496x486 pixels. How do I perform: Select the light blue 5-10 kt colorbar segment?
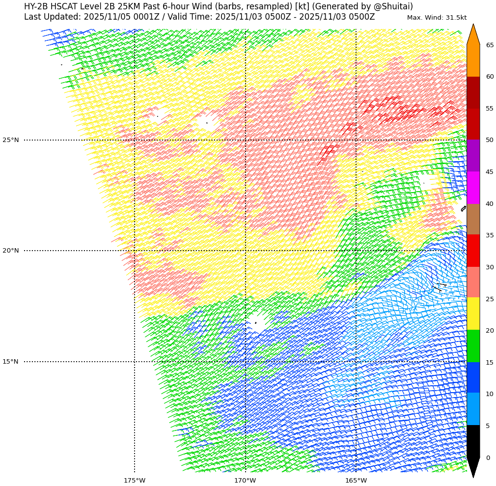click(x=473, y=409)
